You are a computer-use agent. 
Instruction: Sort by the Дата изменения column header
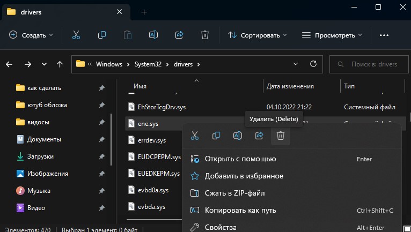tap(290, 86)
